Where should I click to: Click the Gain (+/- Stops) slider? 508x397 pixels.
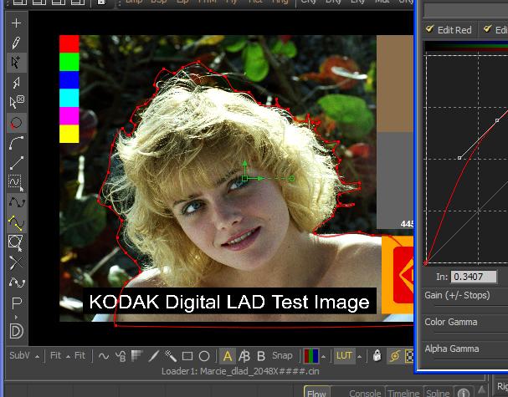470,305
